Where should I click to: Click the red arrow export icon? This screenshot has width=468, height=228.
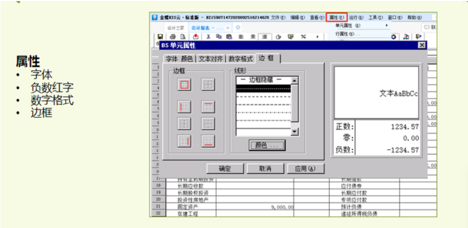coord(196,37)
